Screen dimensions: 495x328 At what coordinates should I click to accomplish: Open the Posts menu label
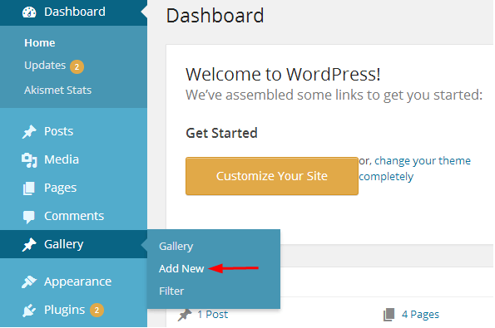click(x=59, y=131)
